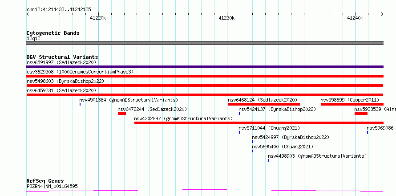396x196 pixels.
Task: Click the nsv5711044 (Chuang2021) label
Action: tap(270, 128)
